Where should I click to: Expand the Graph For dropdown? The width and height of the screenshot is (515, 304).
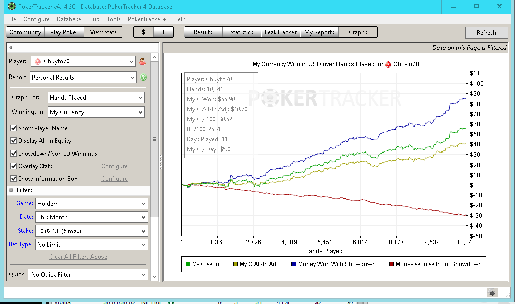coord(96,98)
